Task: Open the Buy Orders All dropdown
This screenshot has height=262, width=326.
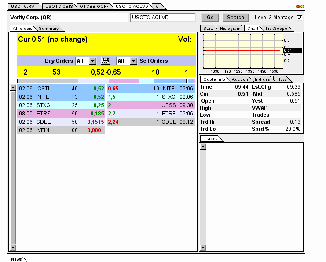Action: pyautogui.click(x=86, y=61)
